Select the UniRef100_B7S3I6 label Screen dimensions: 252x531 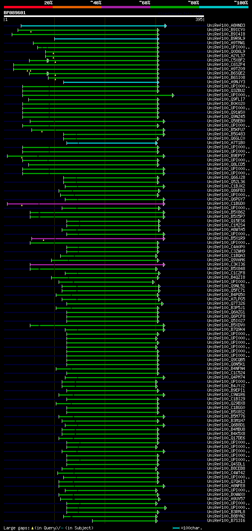226,521
